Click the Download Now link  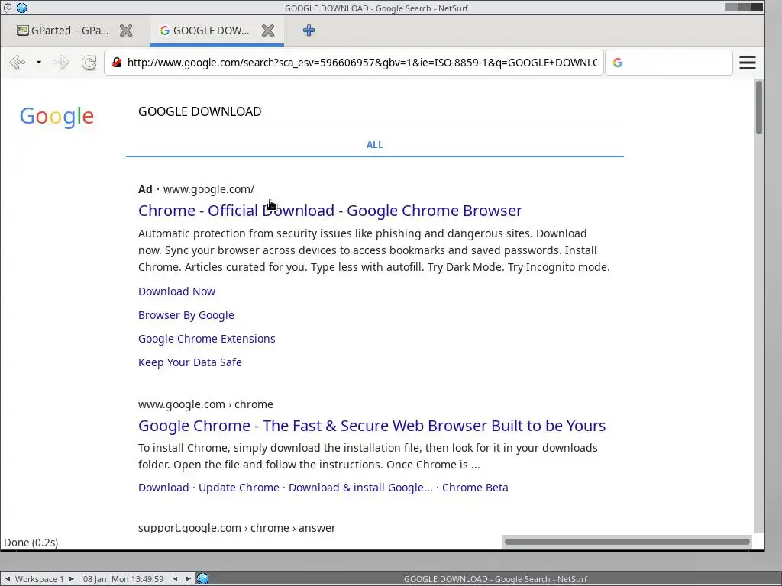tap(176, 291)
